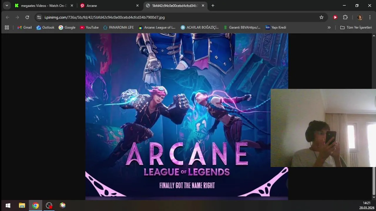The width and height of the screenshot is (376, 211).
Task: Click the Chrome taskbar icon
Action: point(36,205)
